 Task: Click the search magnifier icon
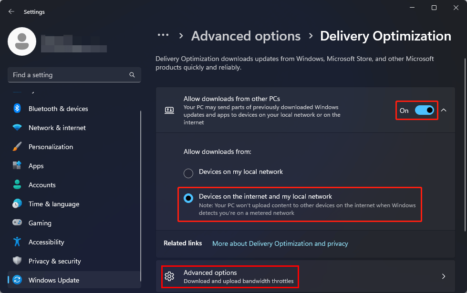pos(132,75)
